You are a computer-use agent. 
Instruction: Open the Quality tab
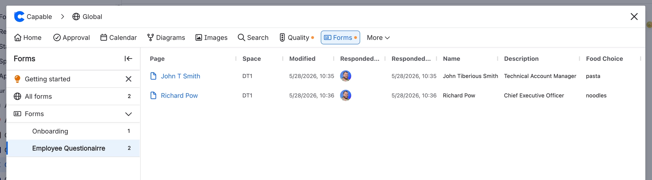(297, 38)
